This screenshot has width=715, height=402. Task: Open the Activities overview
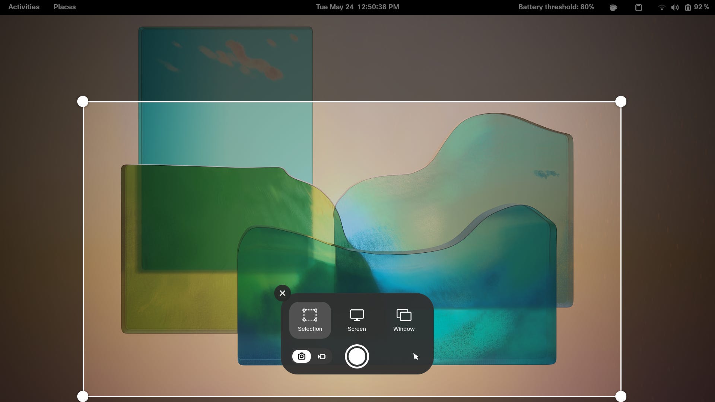24,7
